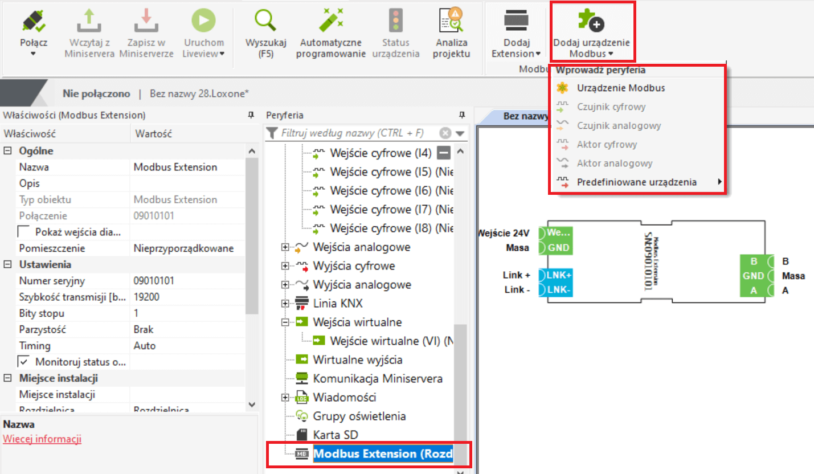Open the Więcej informacji link

coord(42,439)
